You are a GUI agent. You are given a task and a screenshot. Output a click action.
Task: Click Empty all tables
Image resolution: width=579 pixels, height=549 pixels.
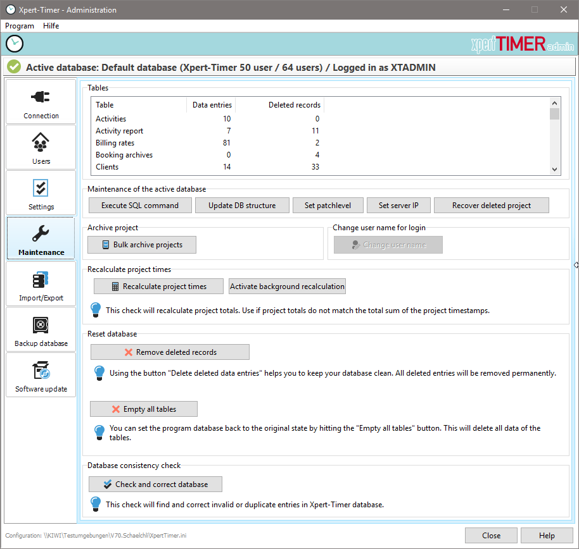coord(143,409)
